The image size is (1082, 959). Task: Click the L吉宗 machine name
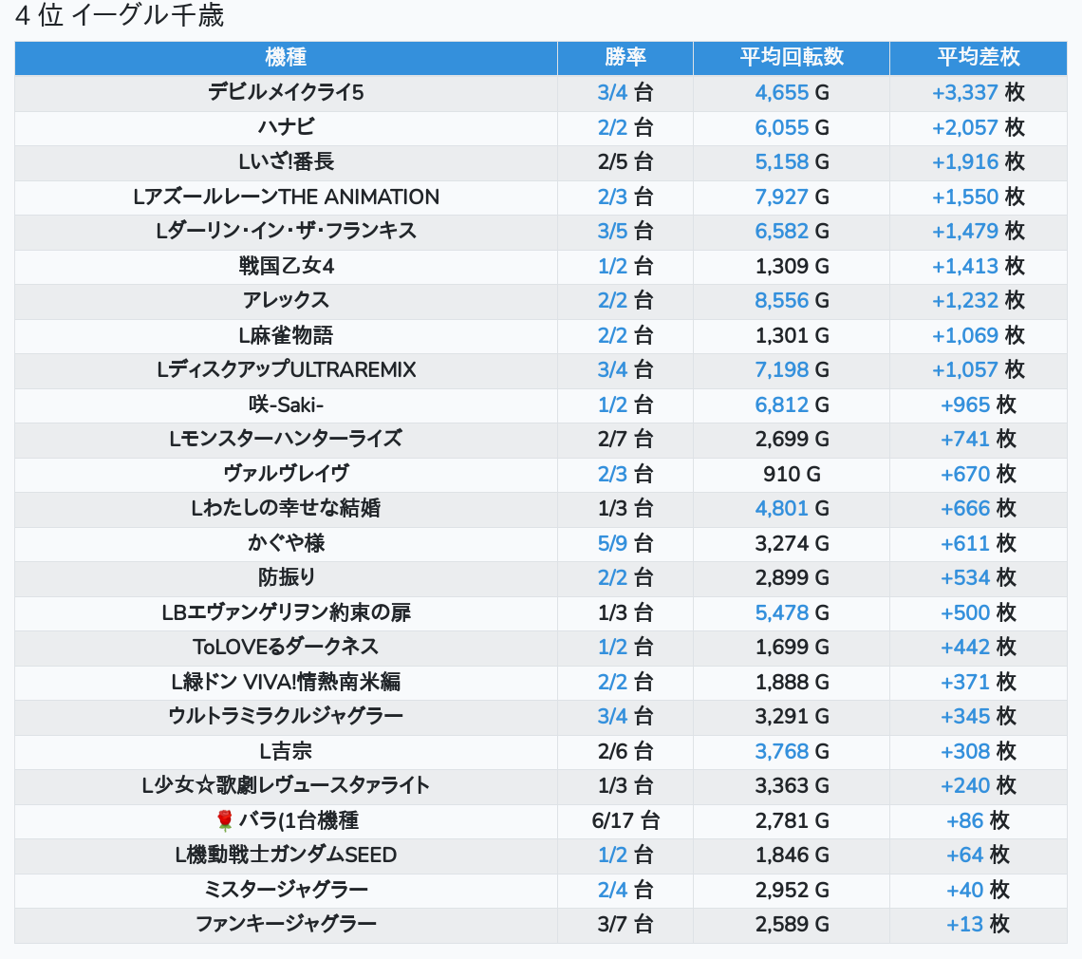[286, 751]
